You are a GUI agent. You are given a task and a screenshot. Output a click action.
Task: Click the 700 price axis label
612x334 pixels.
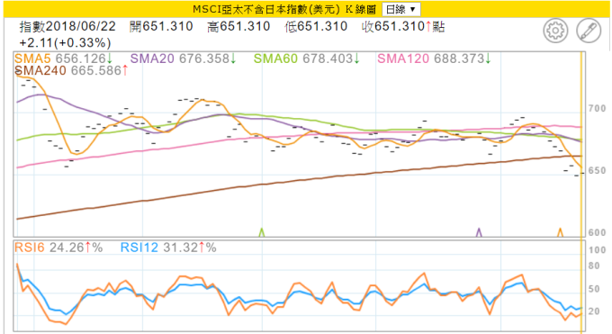598,108
